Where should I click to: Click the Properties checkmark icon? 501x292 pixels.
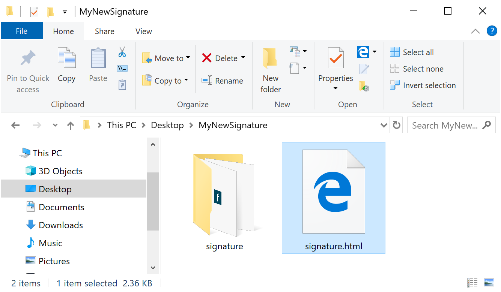click(336, 58)
